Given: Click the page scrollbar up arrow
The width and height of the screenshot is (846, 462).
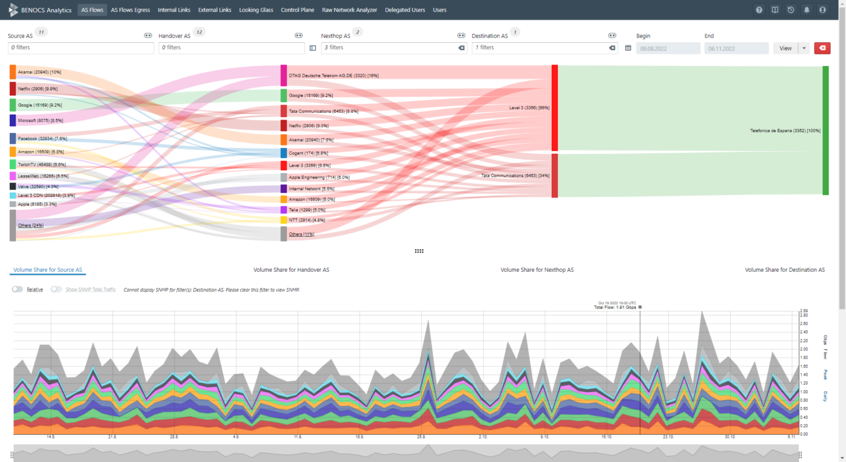Looking at the screenshot, I should pyautogui.click(x=842, y=2).
